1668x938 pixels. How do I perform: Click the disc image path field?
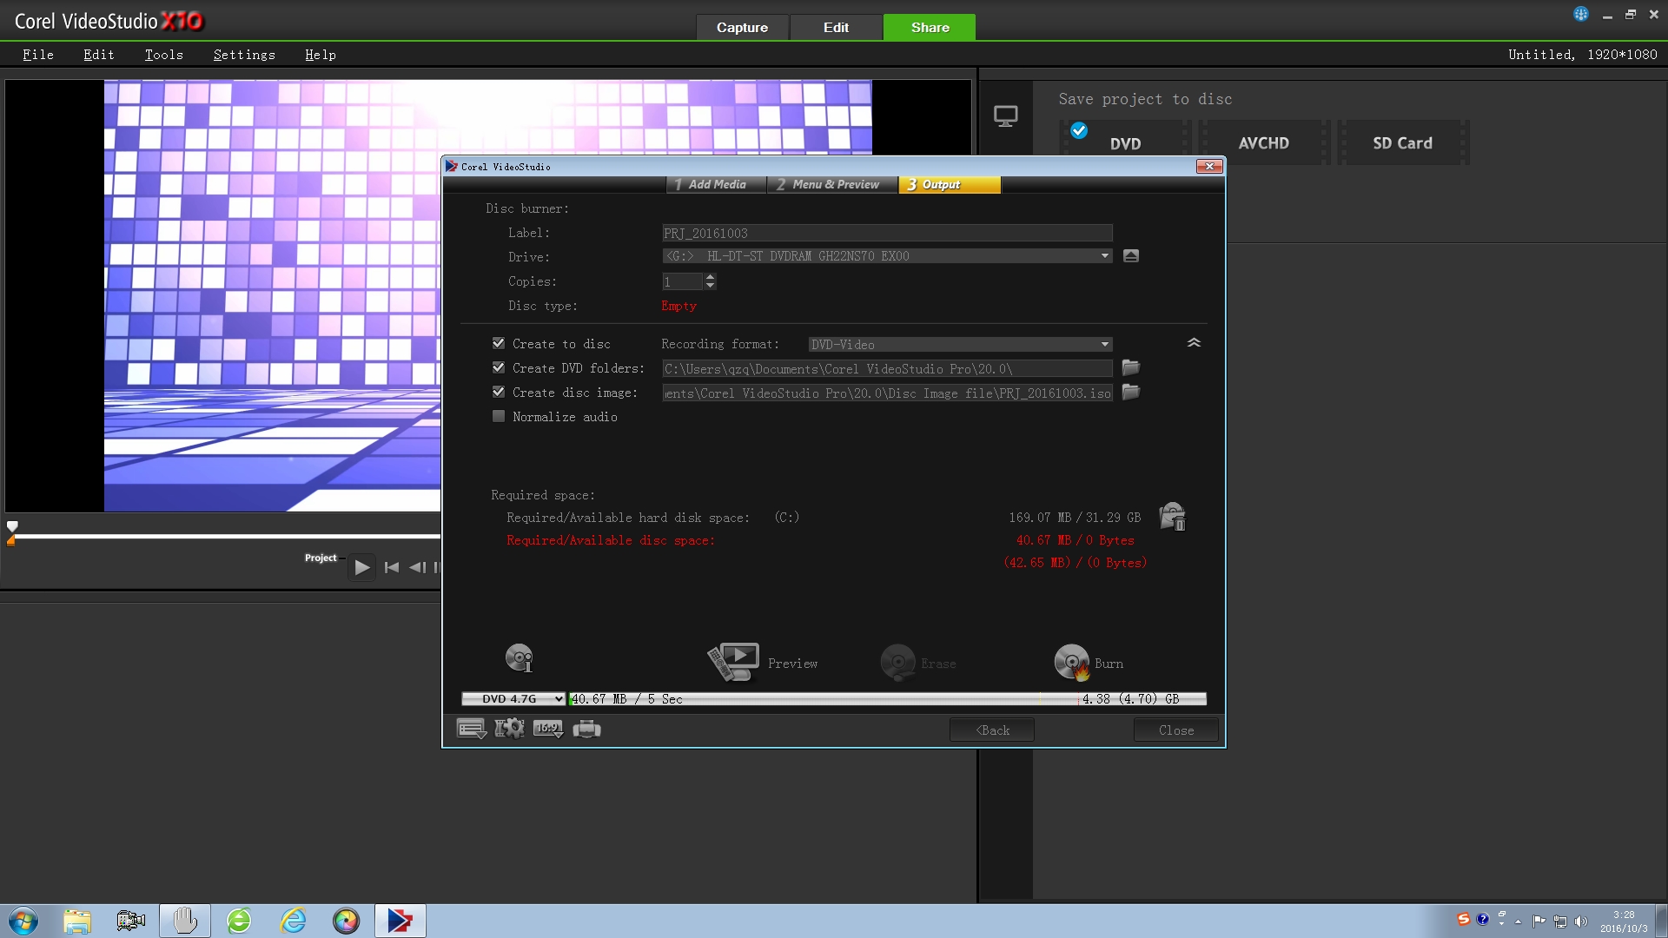click(887, 393)
